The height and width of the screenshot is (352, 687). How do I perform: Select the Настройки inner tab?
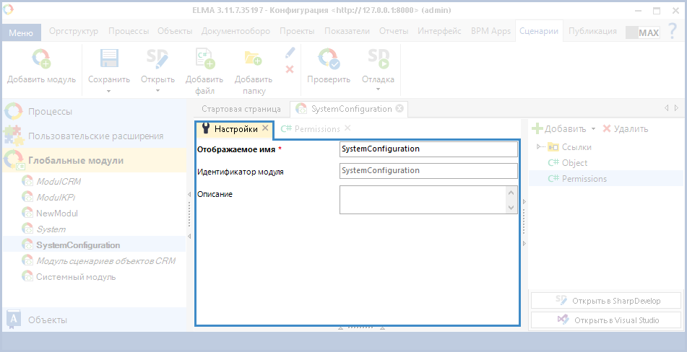click(236, 129)
